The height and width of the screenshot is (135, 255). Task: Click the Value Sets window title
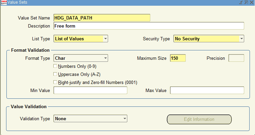pyautogui.click(x=17, y=2)
